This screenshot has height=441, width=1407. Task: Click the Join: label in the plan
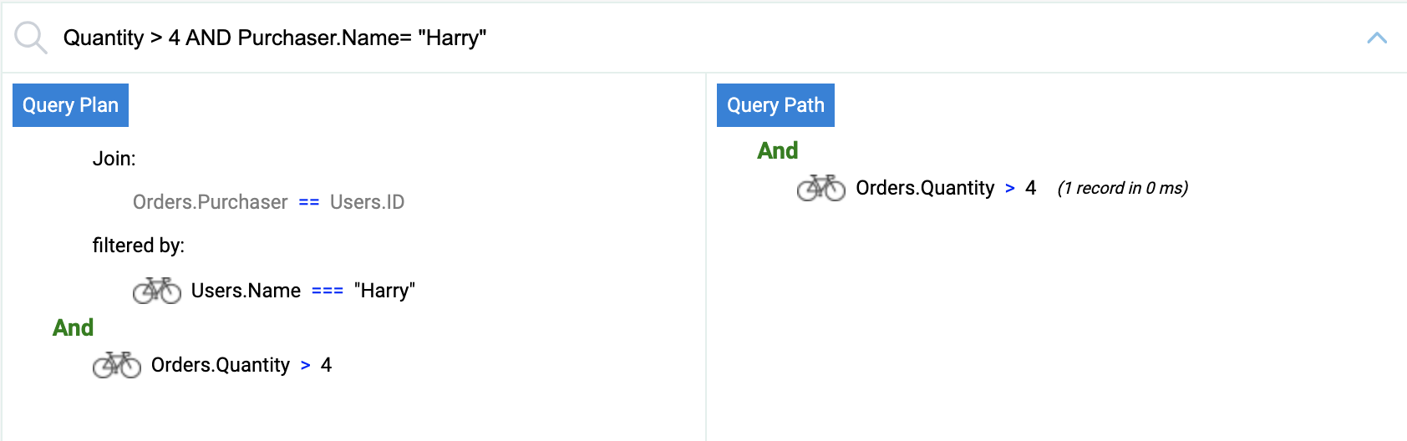114,159
